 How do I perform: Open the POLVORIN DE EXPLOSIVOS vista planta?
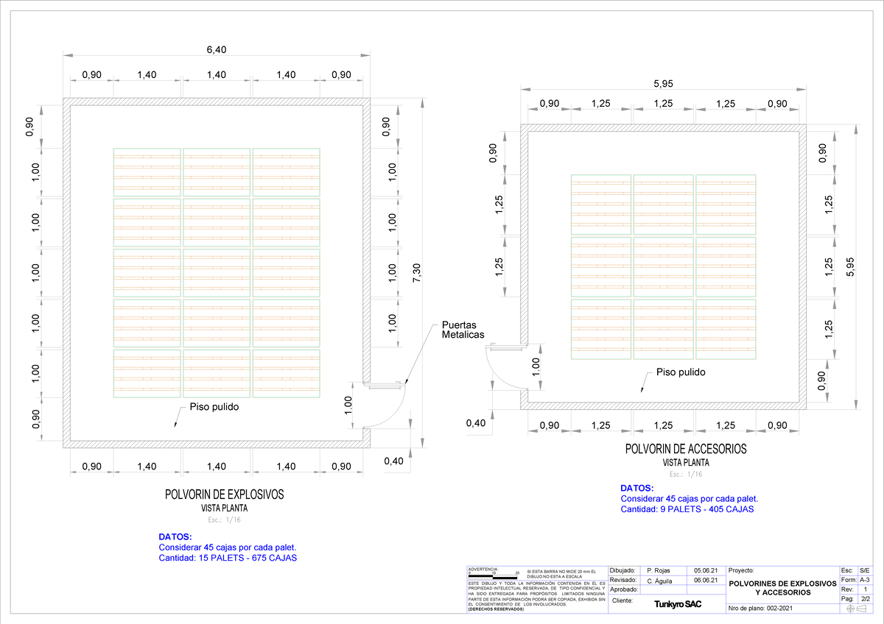225,494
